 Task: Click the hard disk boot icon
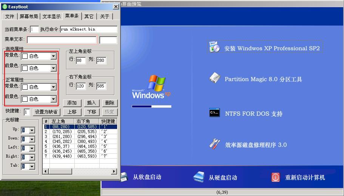pyautogui.click(x=199, y=177)
